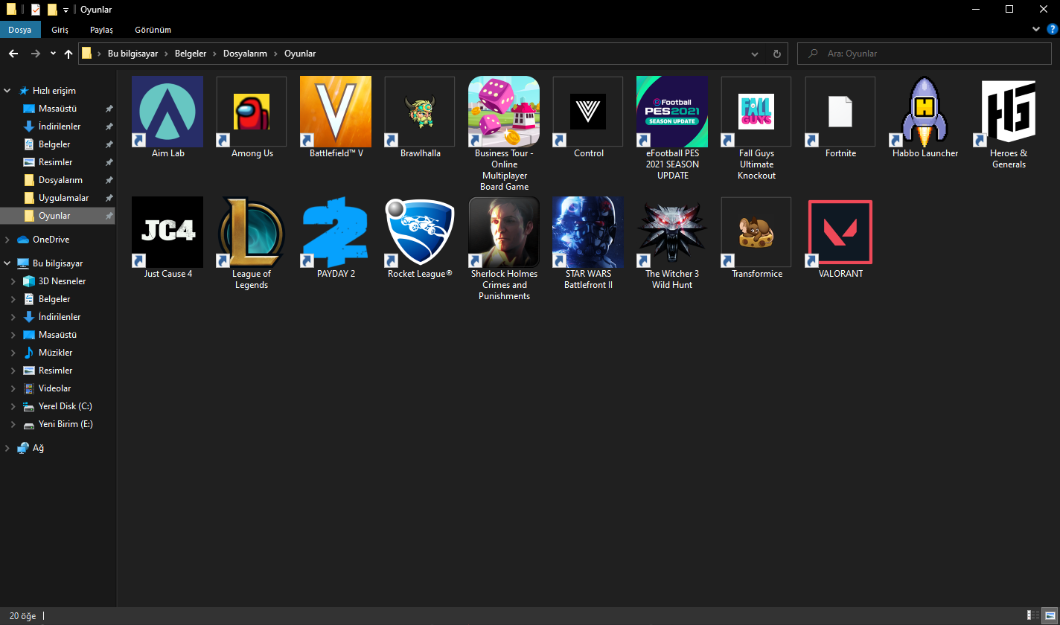Open the Help question mark icon

1052,29
